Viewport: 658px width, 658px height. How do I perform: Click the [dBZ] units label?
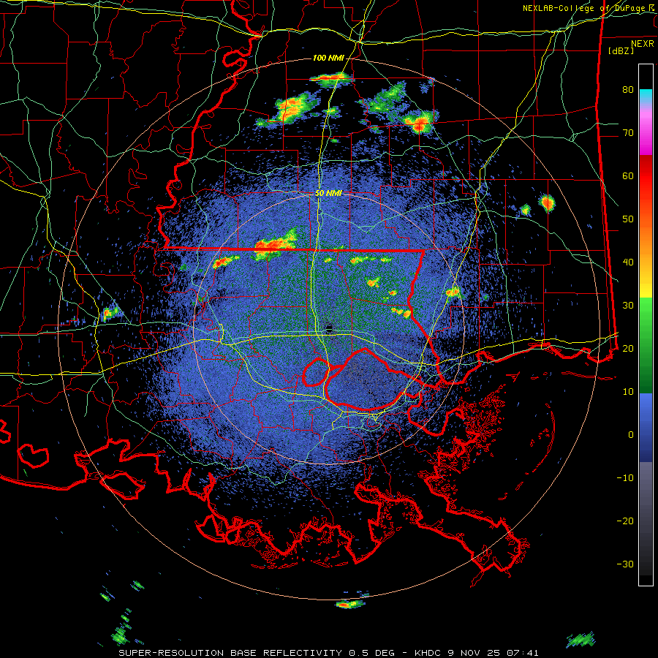click(621, 51)
